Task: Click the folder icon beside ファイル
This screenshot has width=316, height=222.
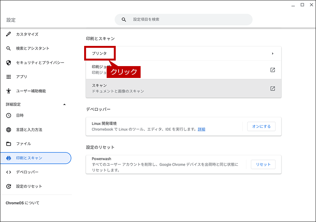Action: 8,144
